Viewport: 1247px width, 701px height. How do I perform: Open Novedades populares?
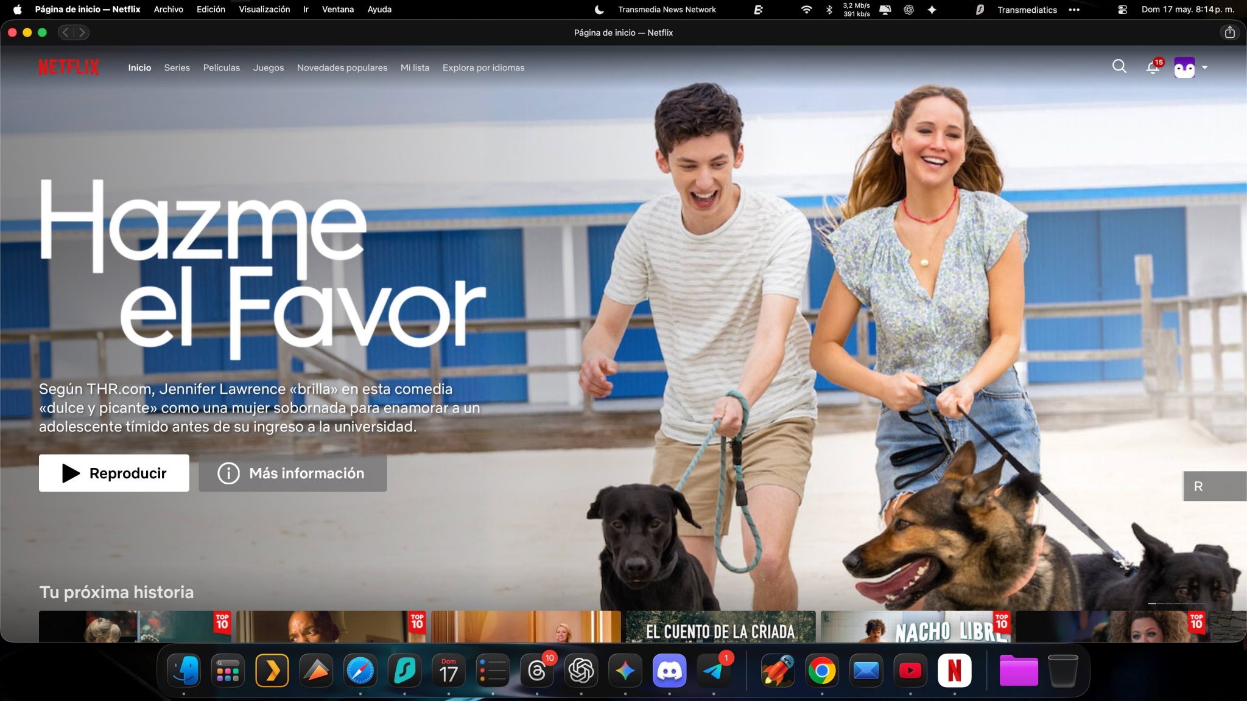pos(342,68)
